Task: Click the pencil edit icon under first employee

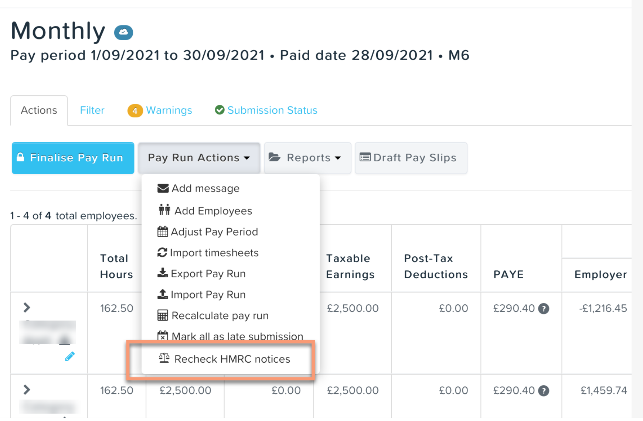Action: 70,356
